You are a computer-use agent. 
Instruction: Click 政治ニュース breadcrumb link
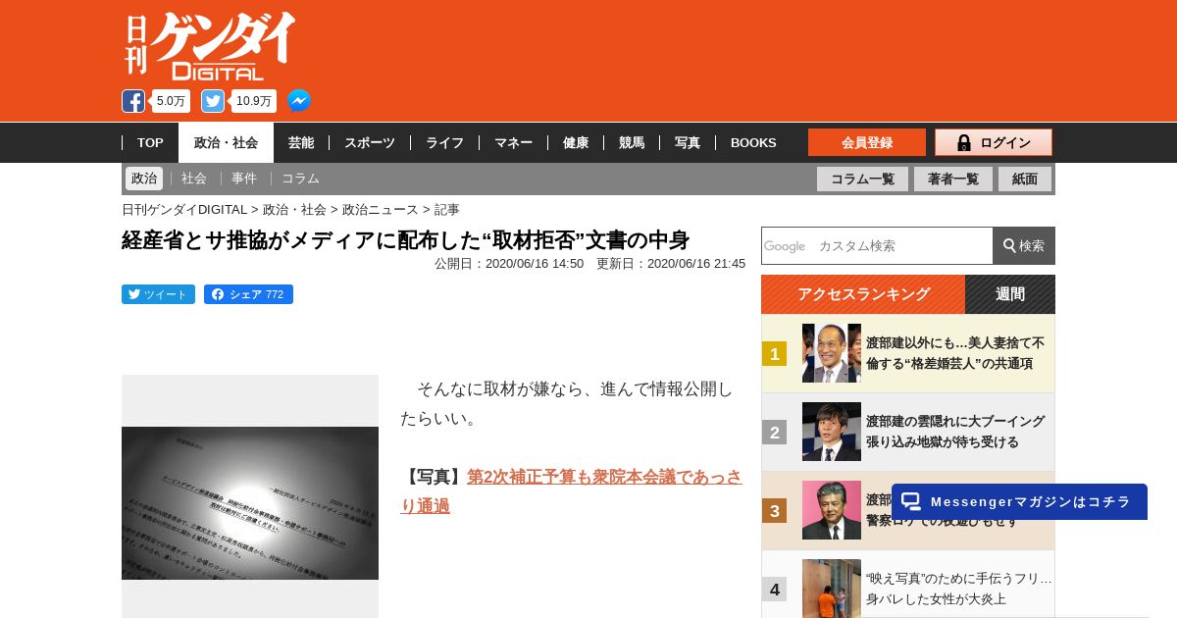pos(380,209)
